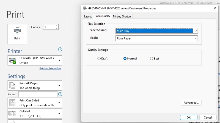Image resolution: width=220 pixels, height=123 pixels.
Task: Increase copies with the up spinner arrow
Action: click(x=56, y=26)
